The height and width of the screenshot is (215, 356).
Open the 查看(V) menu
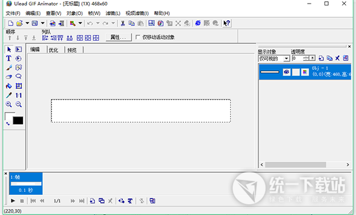pos(53,14)
